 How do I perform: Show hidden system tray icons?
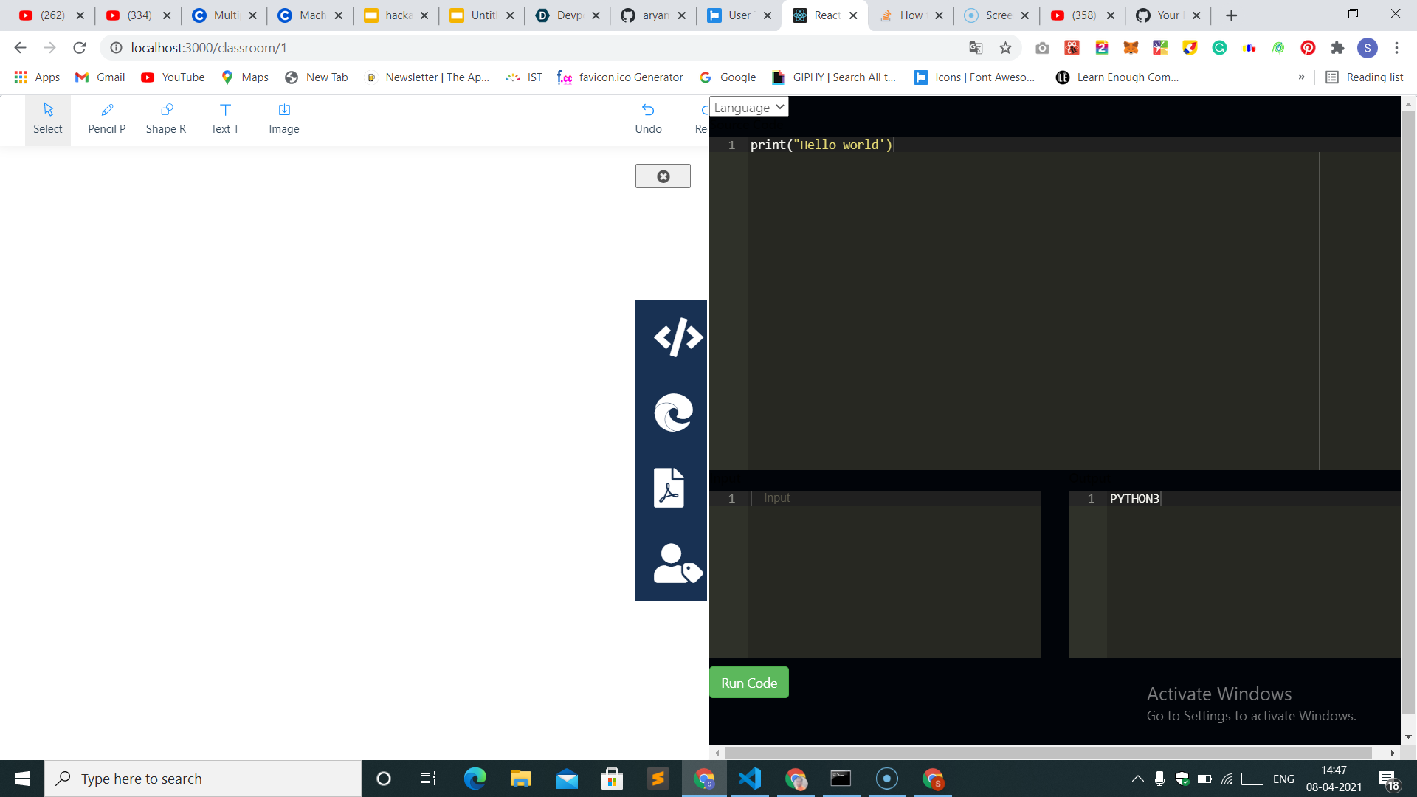1137,779
